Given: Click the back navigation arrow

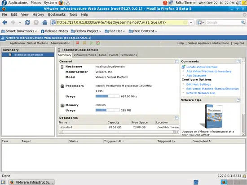Looking at the screenshot, I should coord(5,22).
